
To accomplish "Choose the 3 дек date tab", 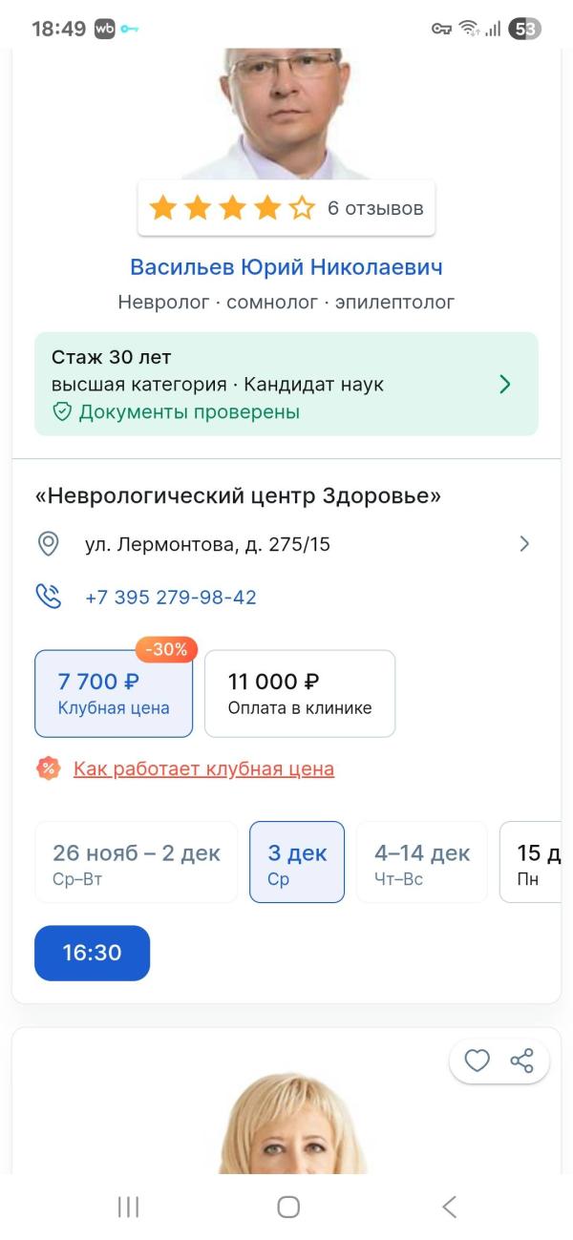I will tap(297, 862).
